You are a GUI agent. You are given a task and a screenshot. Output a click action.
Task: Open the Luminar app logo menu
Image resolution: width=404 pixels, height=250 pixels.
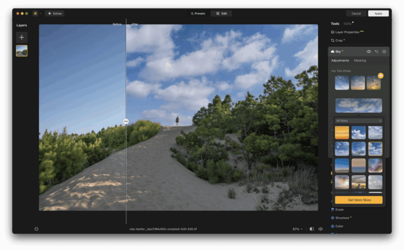click(36, 13)
